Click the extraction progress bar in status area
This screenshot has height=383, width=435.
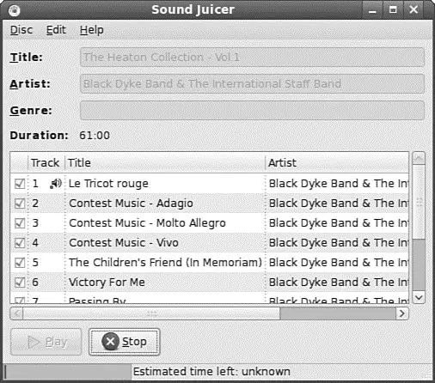pos(67,372)
